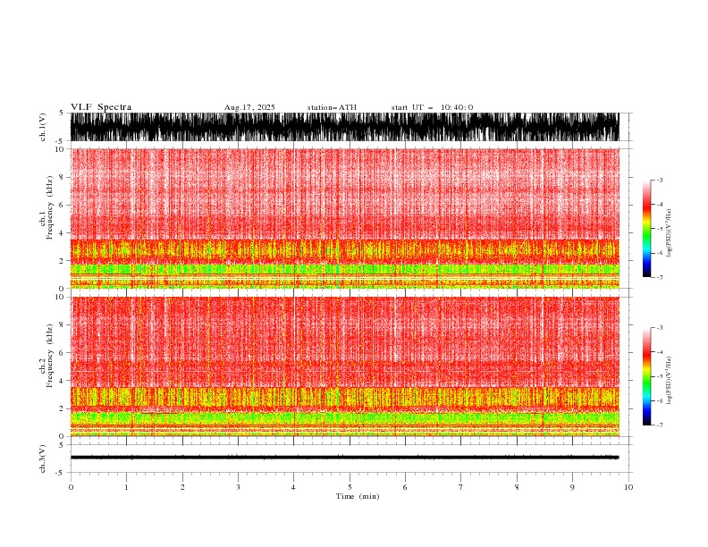Click the "ch.1 Frequency (kHz)" axis label

pyautogui.click(x=46, y=207)
